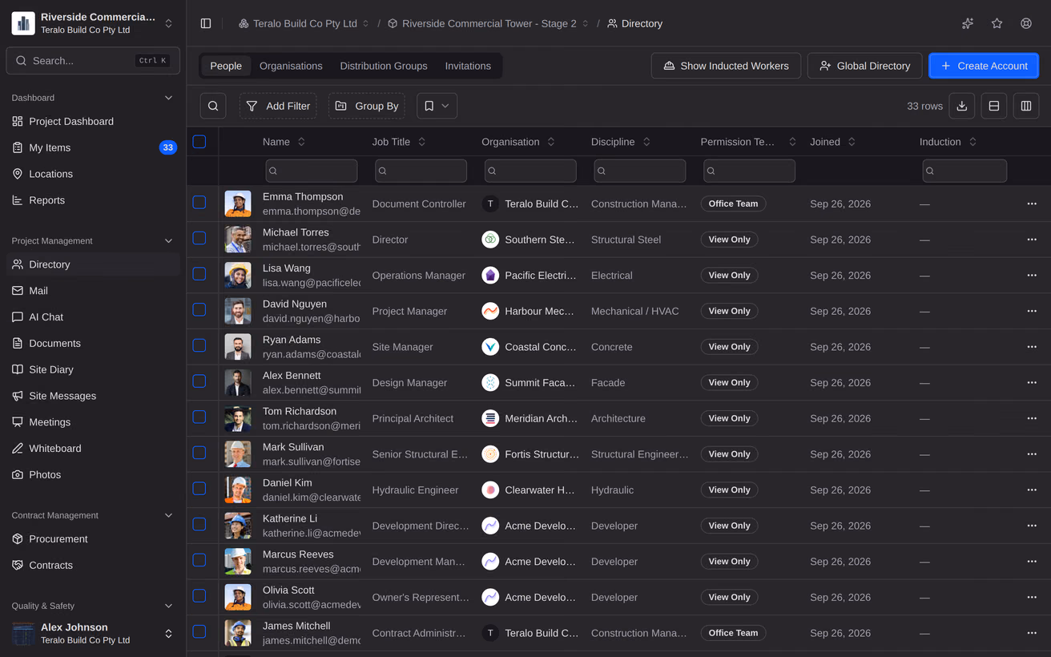Open row actions for Emma Thompson
This screenshot has width=1051, height=657.
(x=1032, y=204)
